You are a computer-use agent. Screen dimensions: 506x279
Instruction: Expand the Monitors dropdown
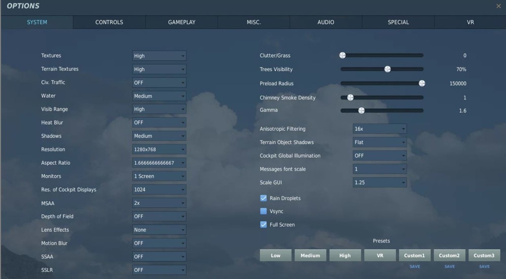(x=159, y=176)
